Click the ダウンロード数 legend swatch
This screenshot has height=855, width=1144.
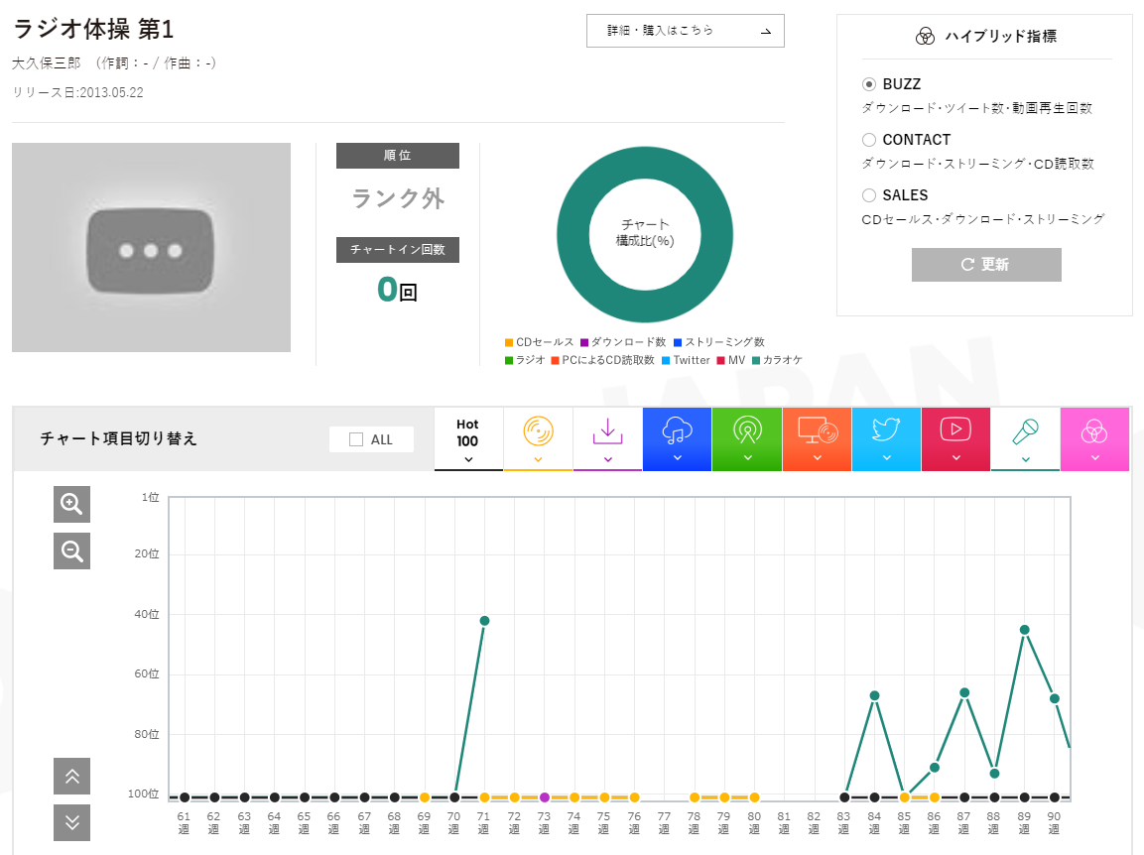tap(584, 342)
